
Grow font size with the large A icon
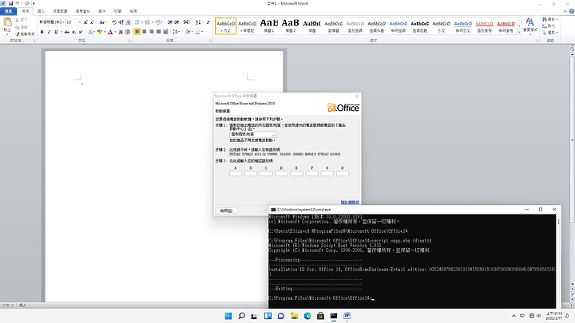[85, 22]
